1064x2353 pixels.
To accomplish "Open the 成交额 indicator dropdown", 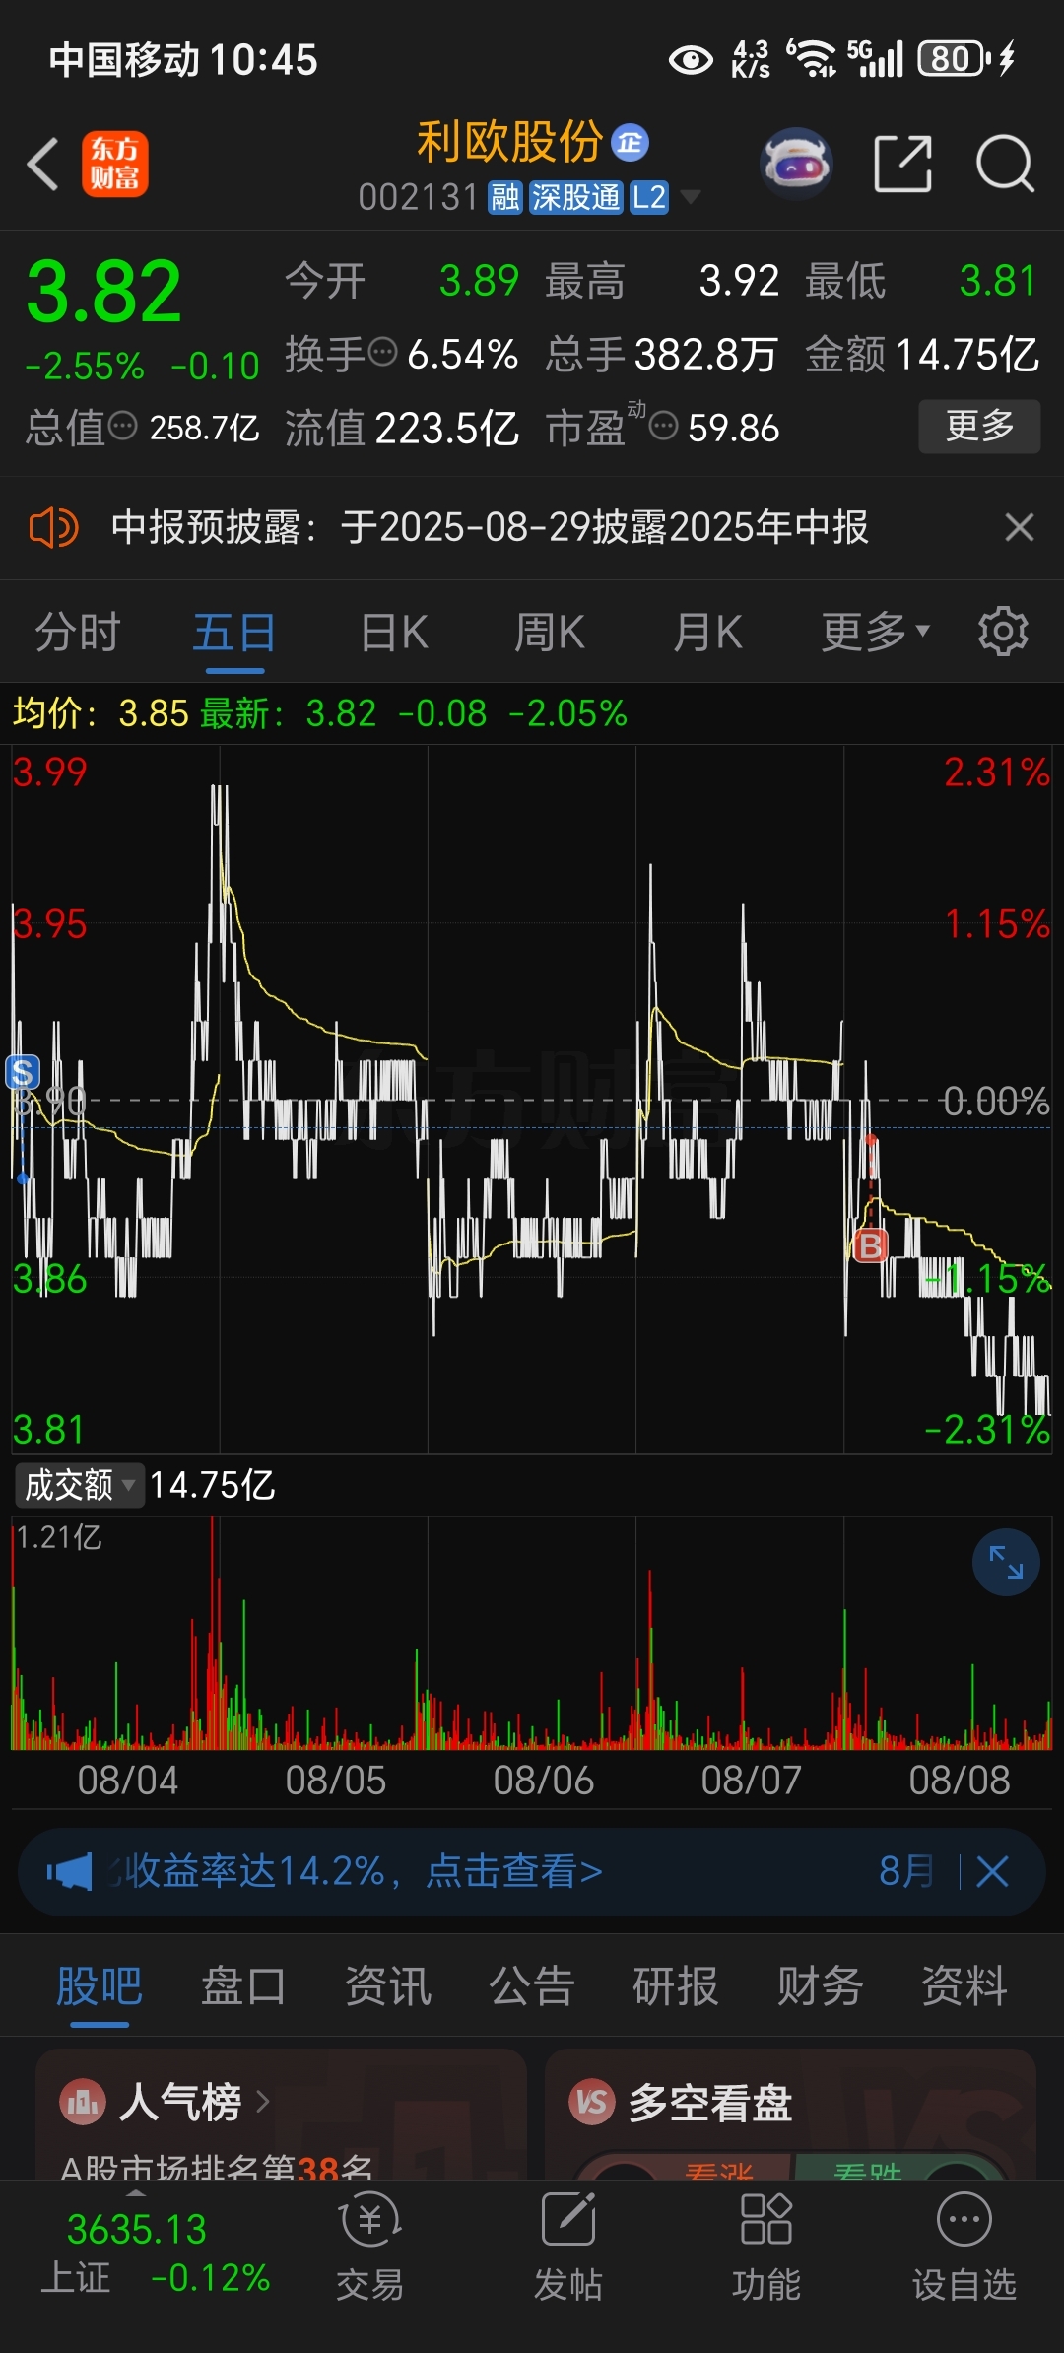I will tap(79, 1485).
